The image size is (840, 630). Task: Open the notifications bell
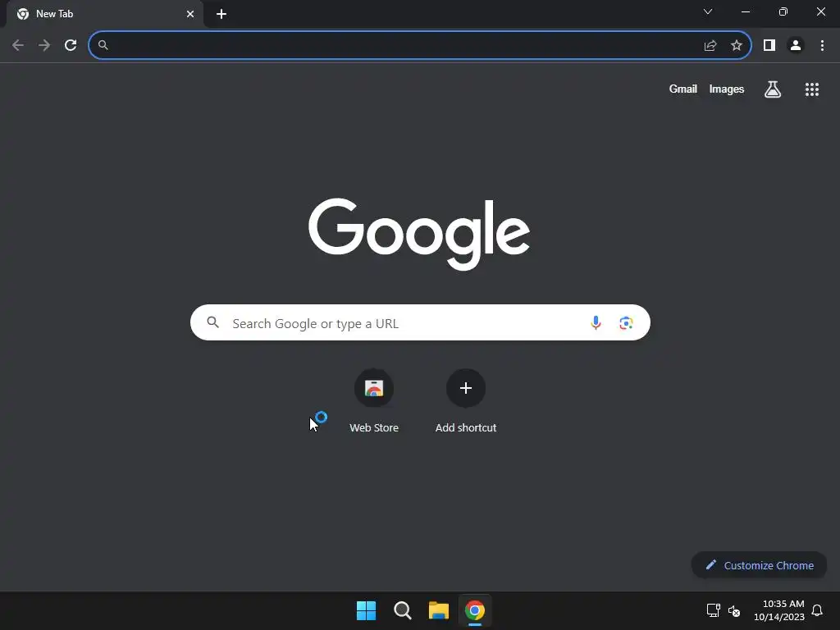pos(817,610)
